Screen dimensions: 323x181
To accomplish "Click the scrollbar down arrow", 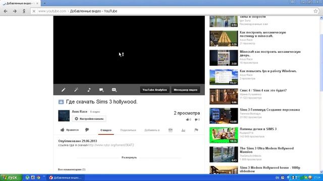I will pos(321,172).
